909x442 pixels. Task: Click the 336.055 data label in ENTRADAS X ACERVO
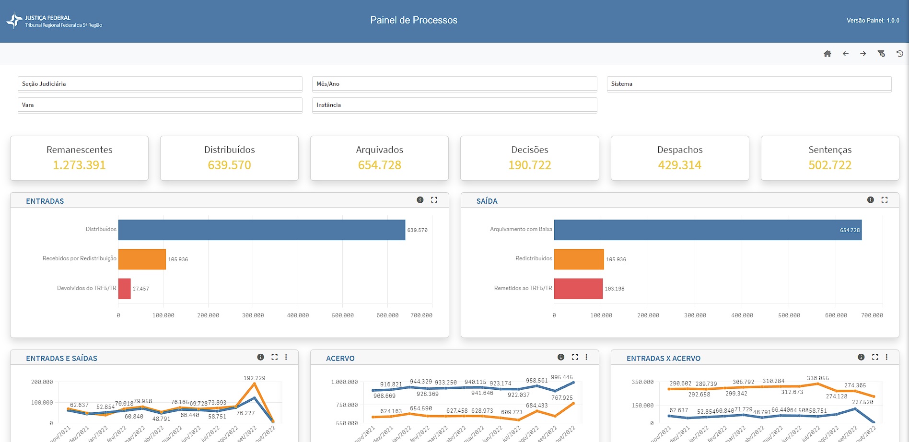pos(818,378)
